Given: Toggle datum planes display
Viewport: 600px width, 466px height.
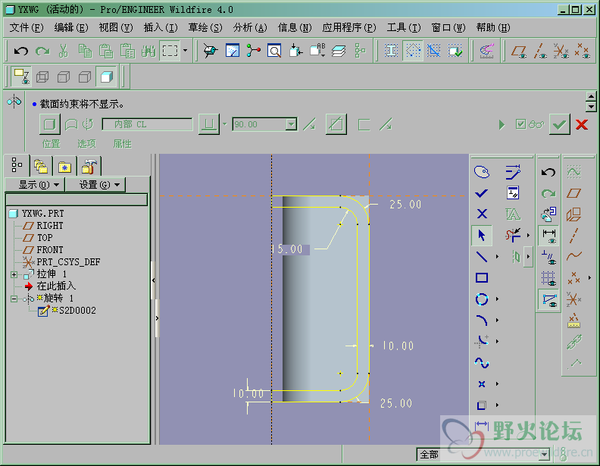Looking at the screenshot, I should click(x=518, y=51).
